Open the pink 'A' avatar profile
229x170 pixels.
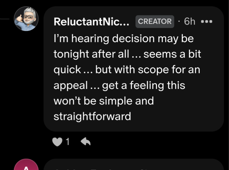click(26, 164)
